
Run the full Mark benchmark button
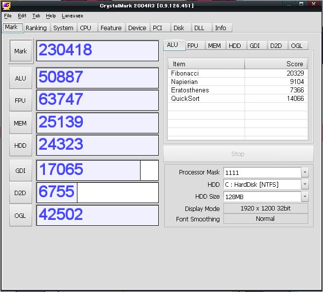(x=21, y=51)
